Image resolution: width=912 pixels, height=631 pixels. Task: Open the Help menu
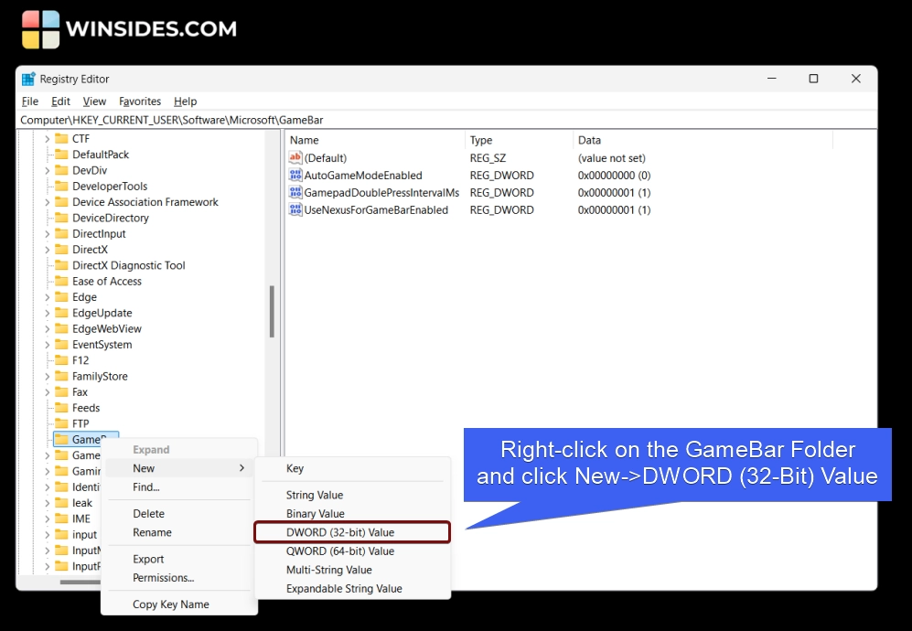[185, 102]
